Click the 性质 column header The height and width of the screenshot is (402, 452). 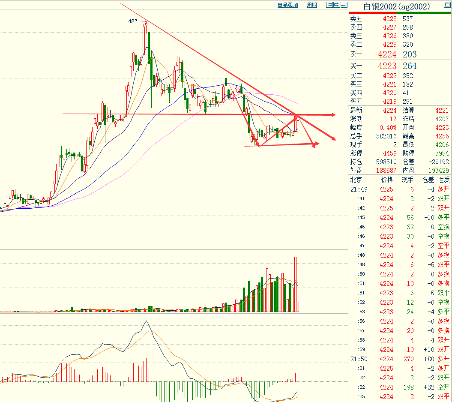[443, 180]
